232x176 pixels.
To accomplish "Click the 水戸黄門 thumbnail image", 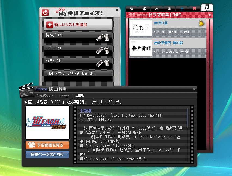I will click(x=141, y=48).
